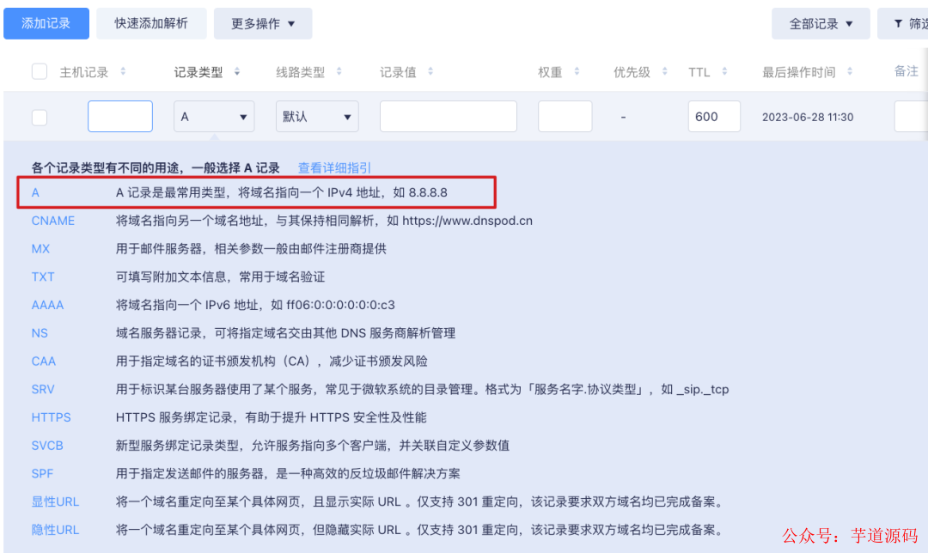This screenshot has width=928, height=553.
Task: Open the 筛选 filter icon
Action: click(x=899, y=23)
